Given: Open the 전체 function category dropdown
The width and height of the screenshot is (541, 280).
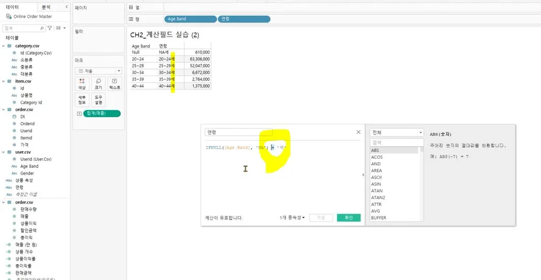Looking at the screenshot, I should [397, 132].
